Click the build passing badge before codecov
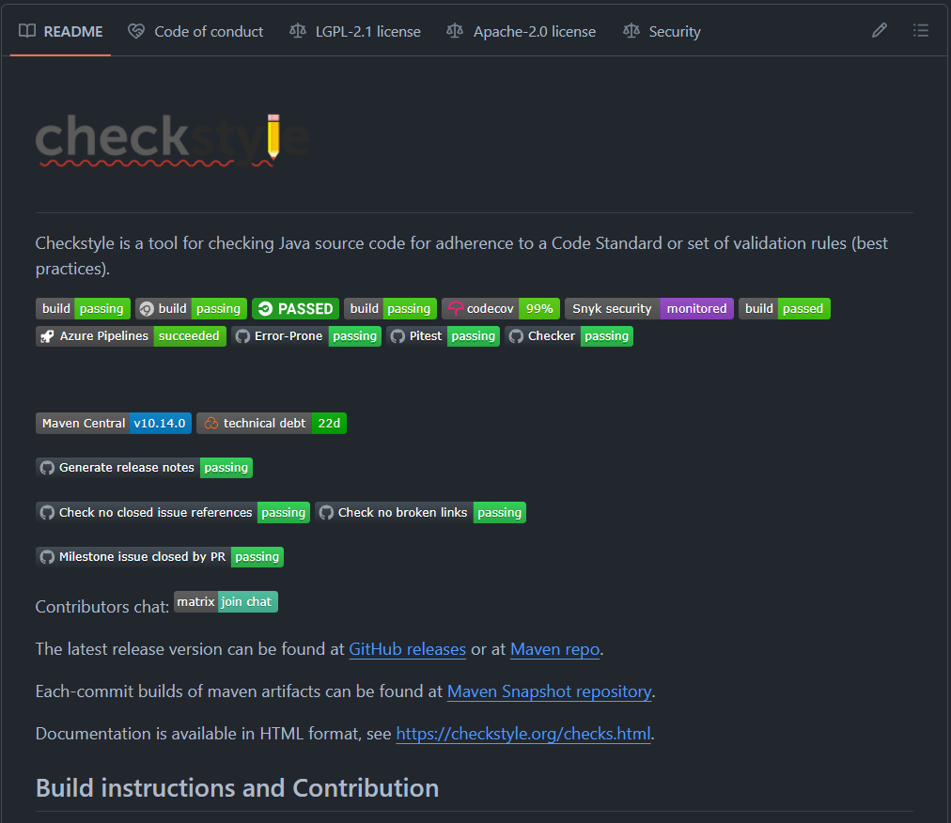951x823 pixels. point(390,309)
